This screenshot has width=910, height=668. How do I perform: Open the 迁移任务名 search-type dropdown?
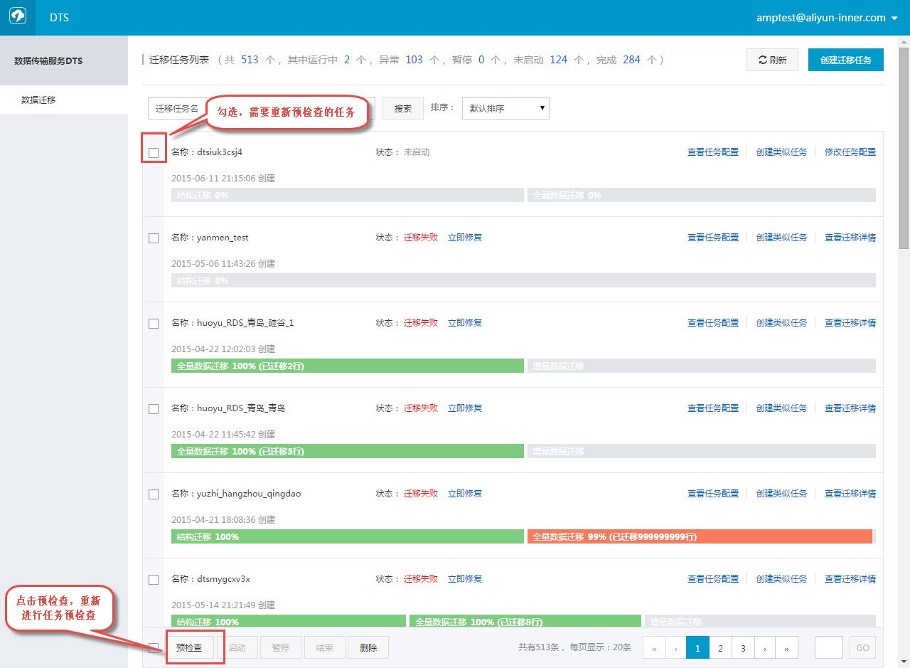[x=178, y=108]
